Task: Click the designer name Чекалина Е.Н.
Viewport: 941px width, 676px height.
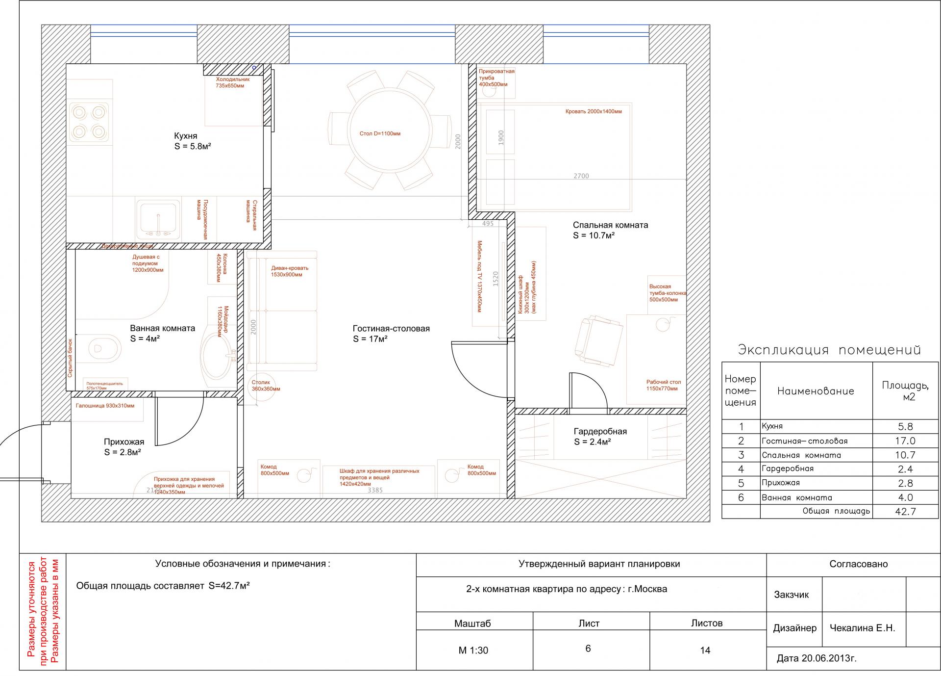Action: [862, 628]
